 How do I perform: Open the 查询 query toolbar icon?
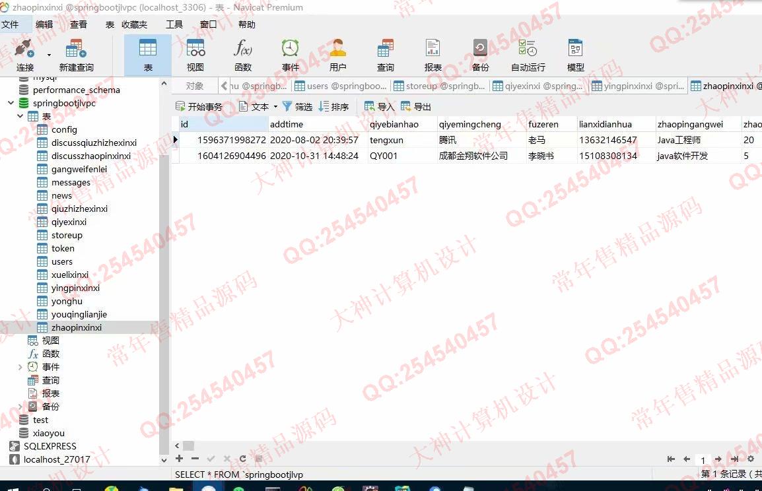coord(386,55)
